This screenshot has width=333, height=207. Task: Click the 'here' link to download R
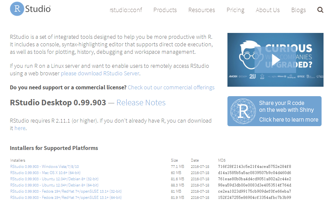tap(20, 128)
